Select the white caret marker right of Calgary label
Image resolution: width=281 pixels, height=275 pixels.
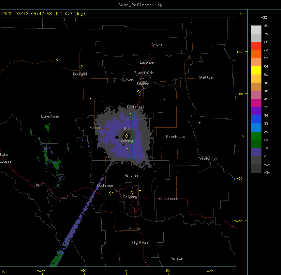pyautogui.click(x=143, y=198)
